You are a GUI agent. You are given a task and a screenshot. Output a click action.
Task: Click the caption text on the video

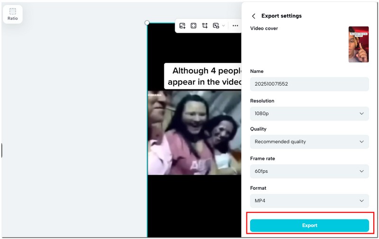tap(203, 76)
